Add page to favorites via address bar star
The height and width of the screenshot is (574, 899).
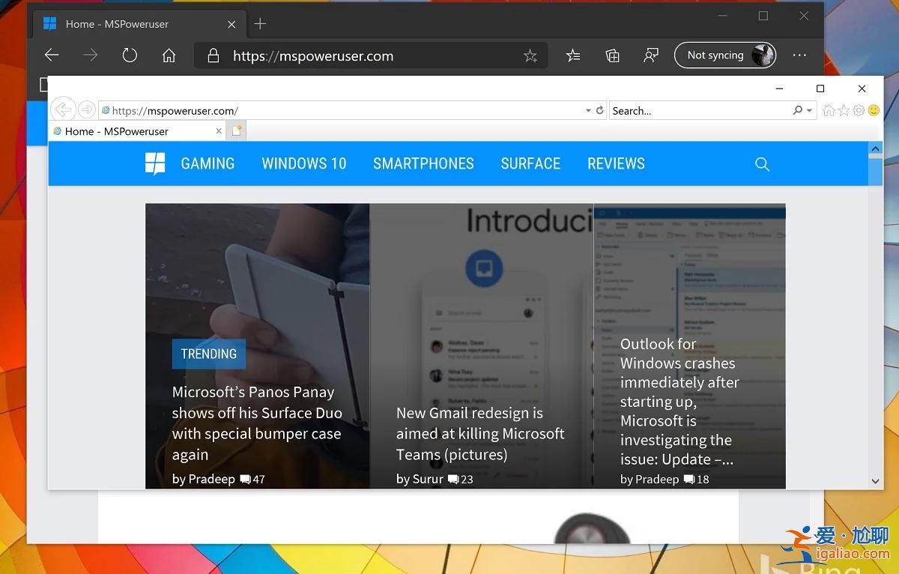pos(531,55)
